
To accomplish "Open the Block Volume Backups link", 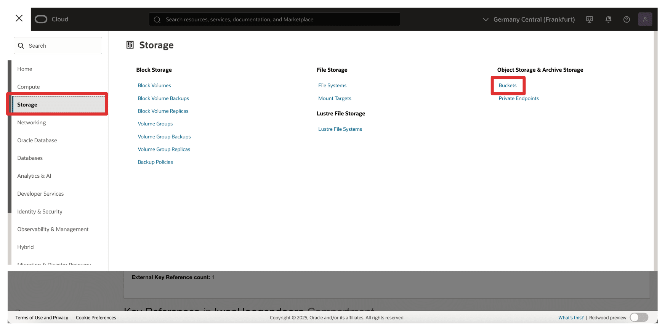I will [163, 98].
